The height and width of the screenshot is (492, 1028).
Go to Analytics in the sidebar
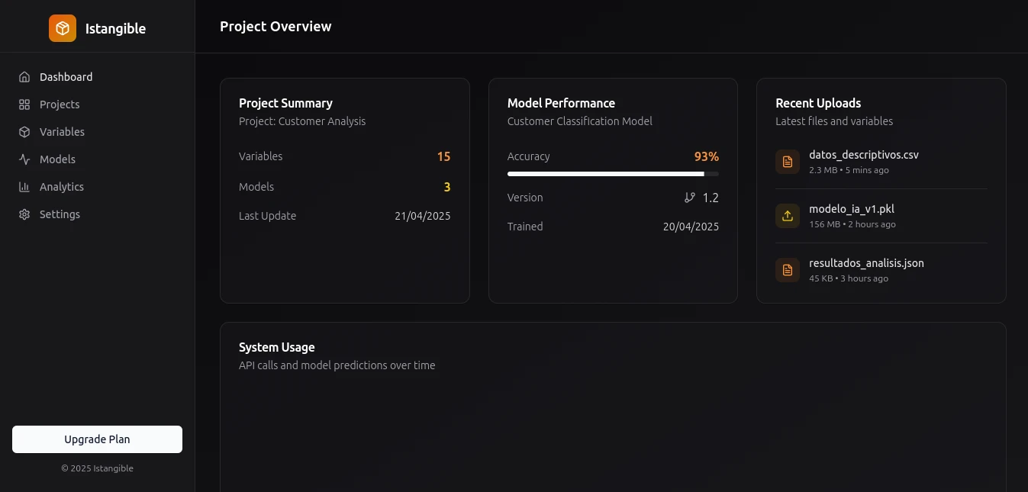click(62, 187)
